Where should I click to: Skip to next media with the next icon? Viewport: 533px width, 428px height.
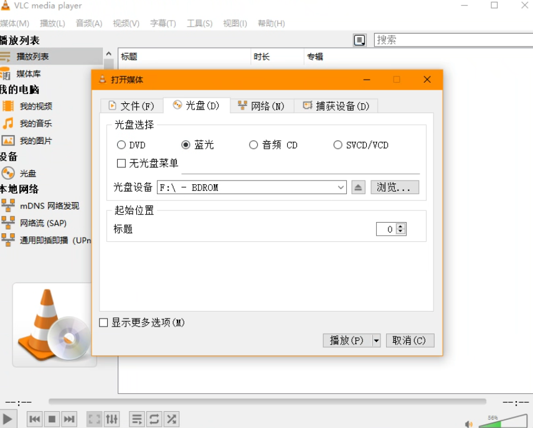69,419
